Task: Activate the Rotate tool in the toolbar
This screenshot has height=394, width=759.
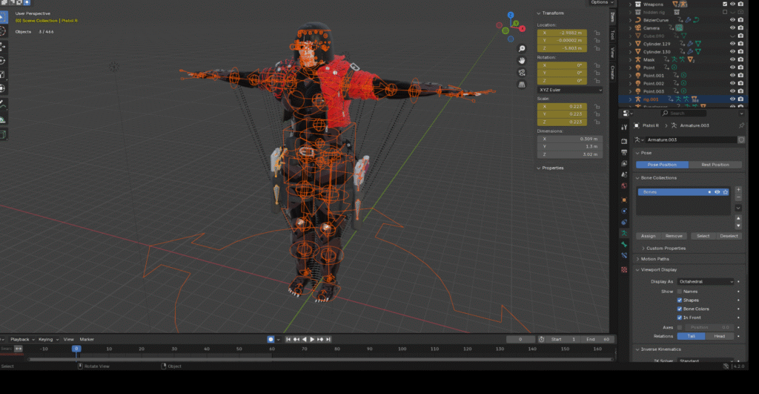Action: point(4,61)
